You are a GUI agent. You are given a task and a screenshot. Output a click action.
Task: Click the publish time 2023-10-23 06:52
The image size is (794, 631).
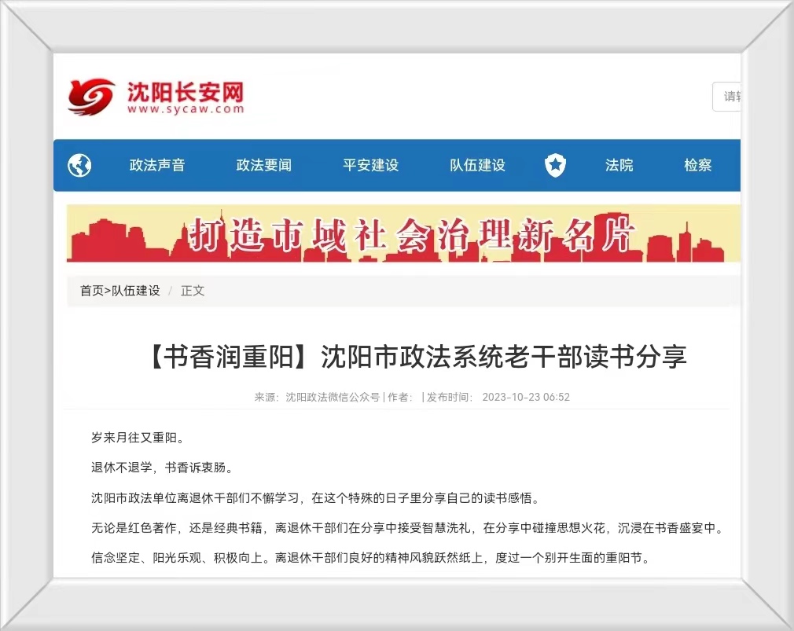tap(526, 397)
